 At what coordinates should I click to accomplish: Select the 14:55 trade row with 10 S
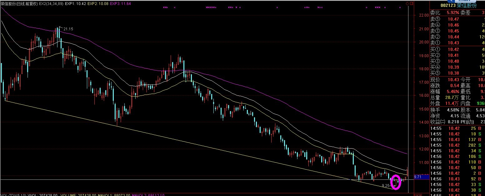pos(457,134)
